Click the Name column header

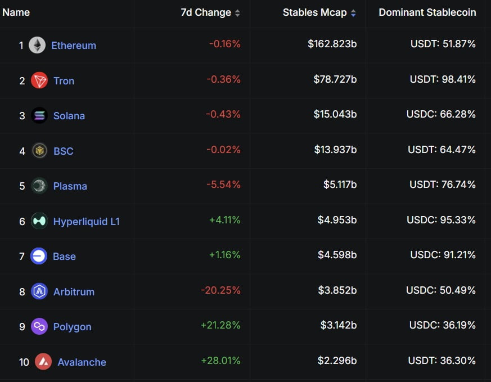16,12
